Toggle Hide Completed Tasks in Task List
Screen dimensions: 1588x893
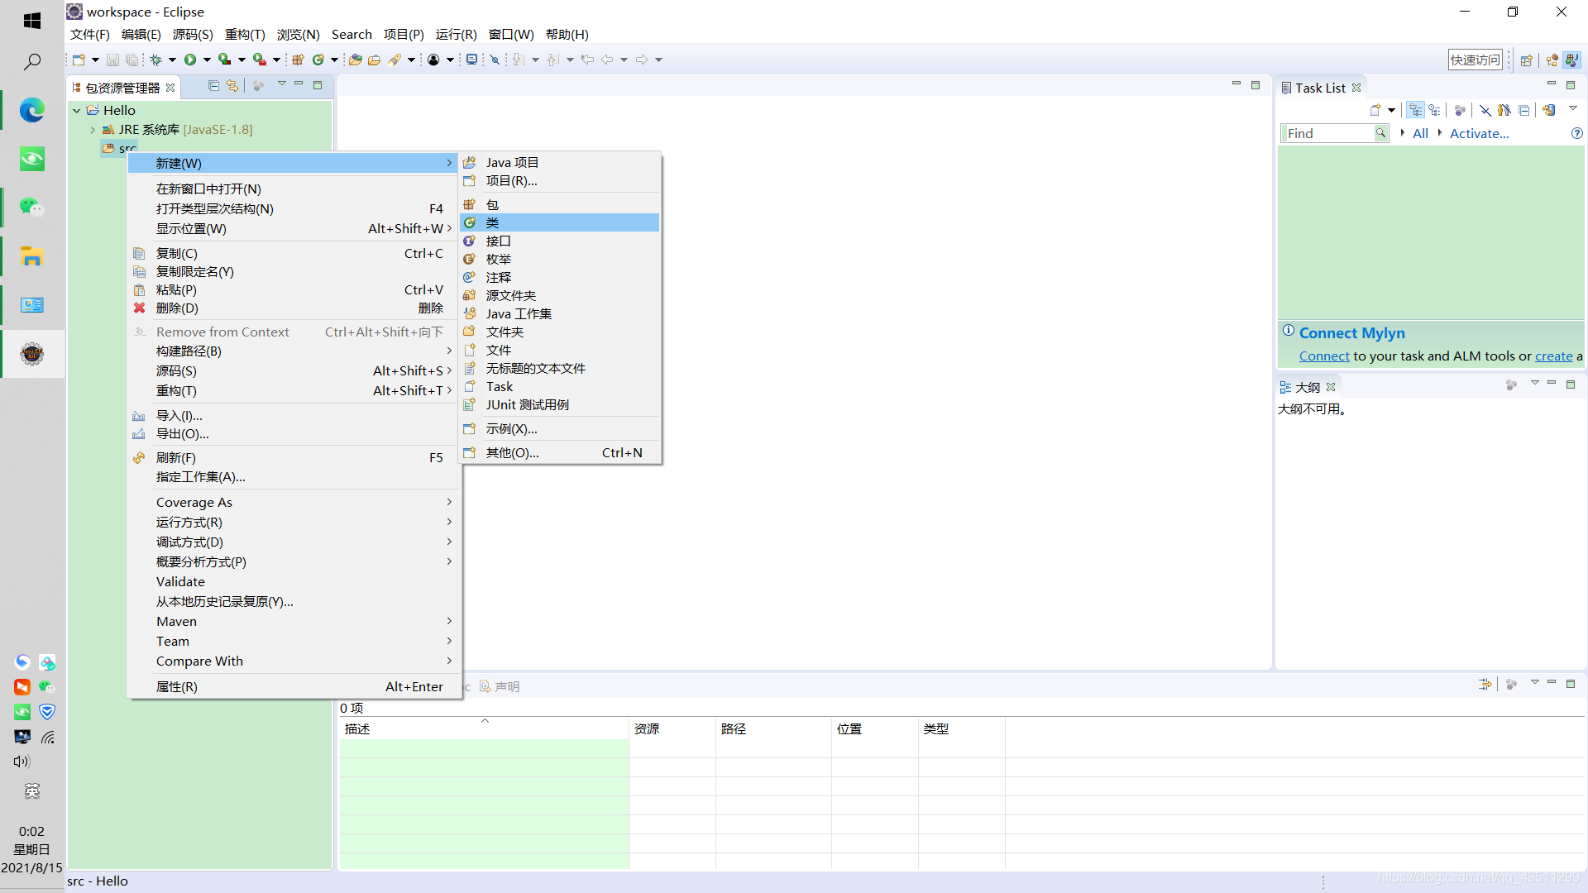coord(1485,110)
